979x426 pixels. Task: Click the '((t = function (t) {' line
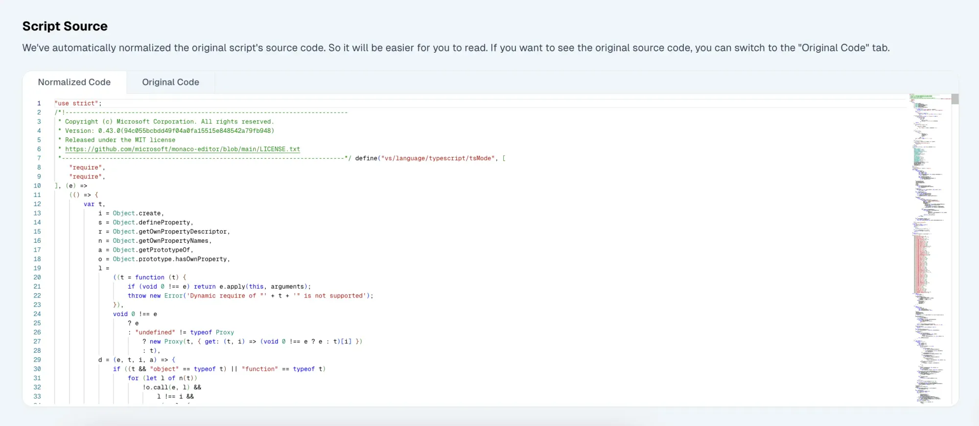pyautogui.click(x=150, y=277)
